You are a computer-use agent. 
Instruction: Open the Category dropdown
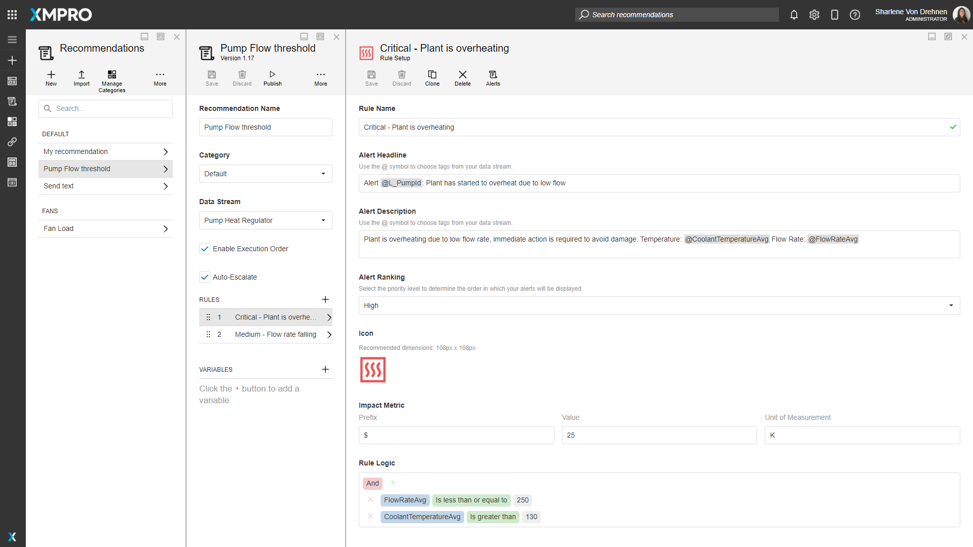tap(266, 174)
